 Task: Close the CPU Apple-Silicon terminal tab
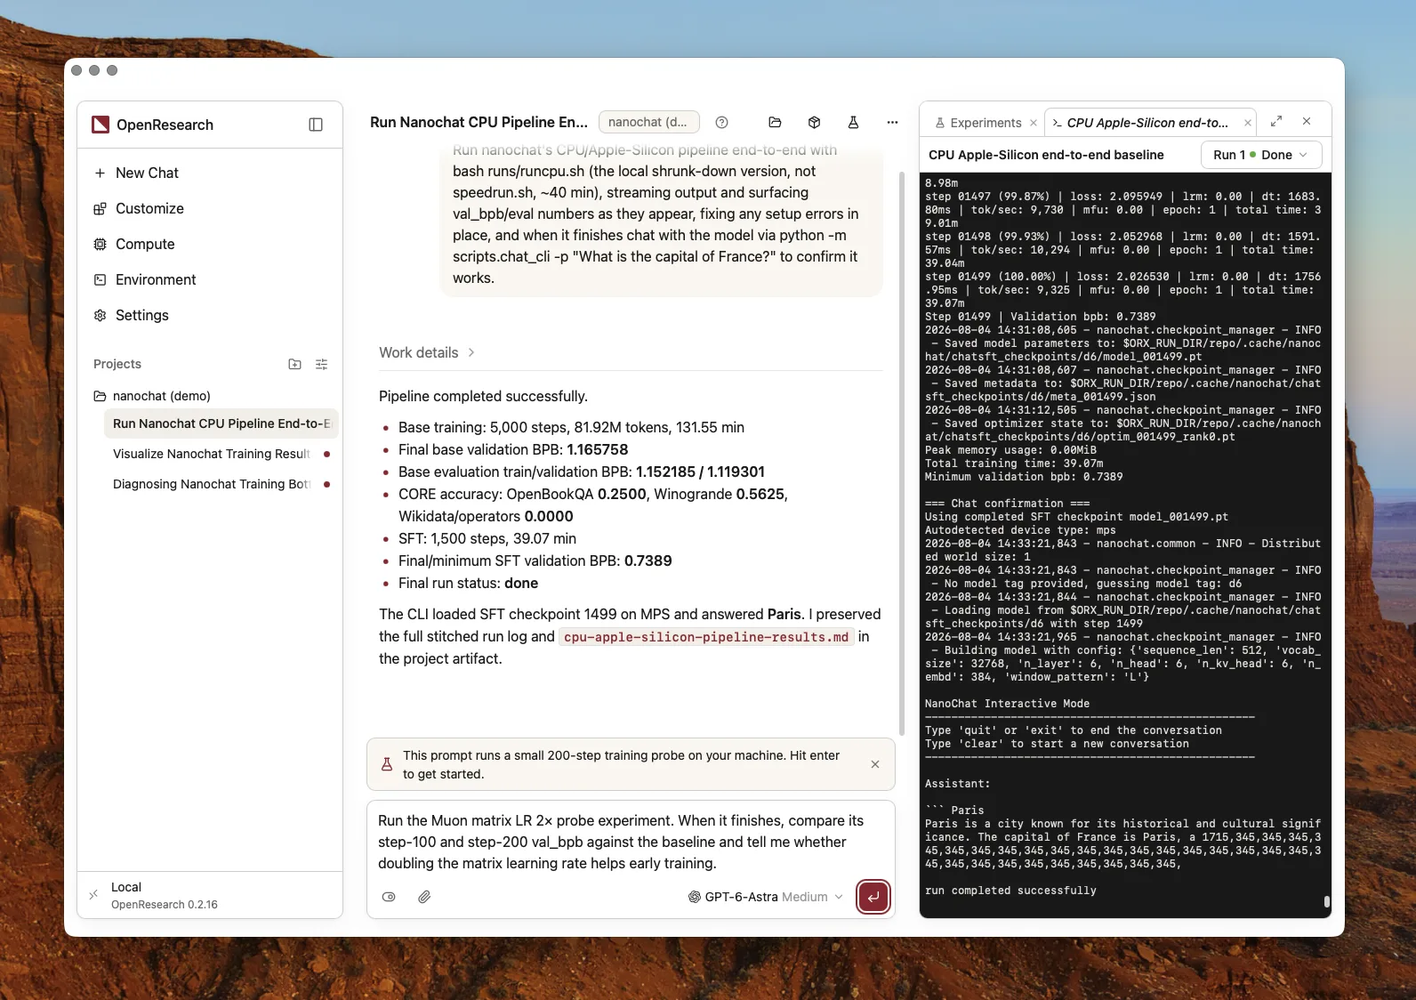tap(1247, 123)
